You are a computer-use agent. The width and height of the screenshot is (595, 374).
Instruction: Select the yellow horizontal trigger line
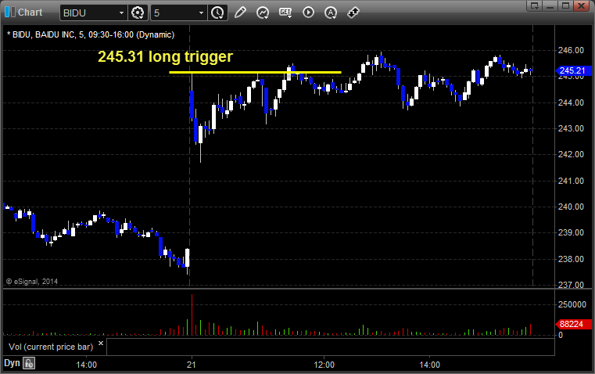[255, 72]
